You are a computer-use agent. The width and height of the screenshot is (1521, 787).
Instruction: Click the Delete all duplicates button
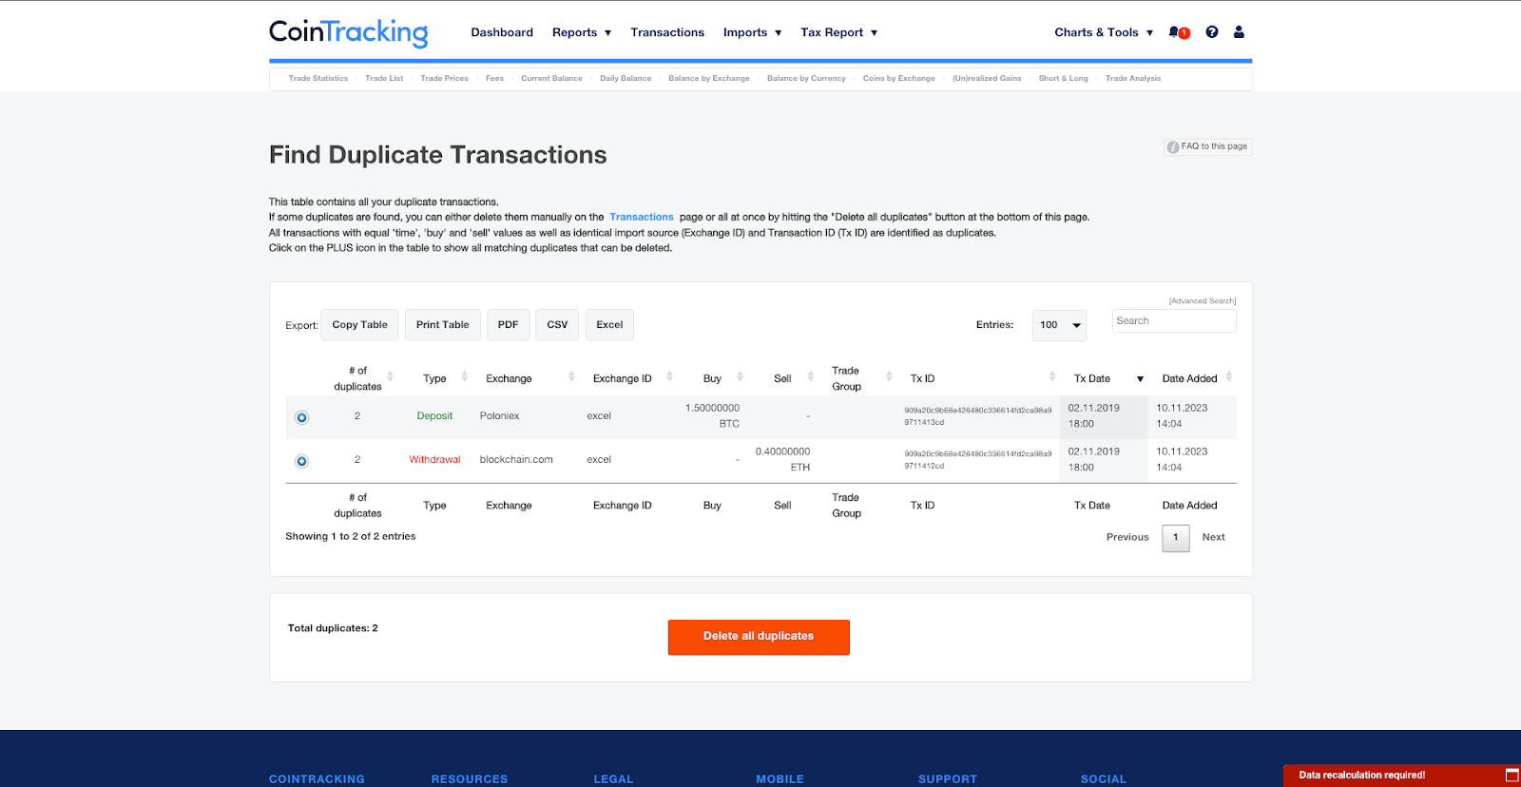click(759, 637)
